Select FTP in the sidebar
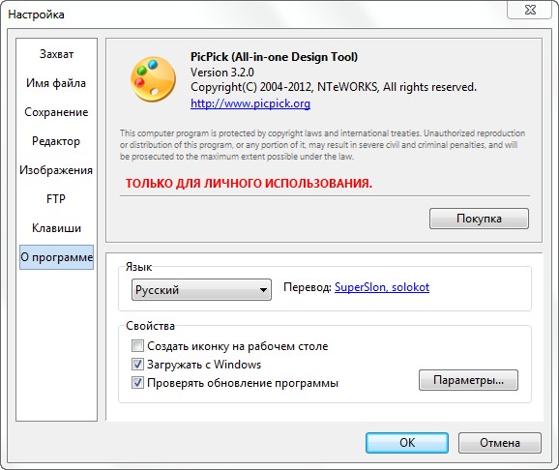This screenshot has height=470, width=559. tap(56, 199)
